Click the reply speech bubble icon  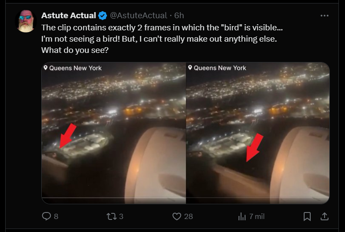(46, 216)
